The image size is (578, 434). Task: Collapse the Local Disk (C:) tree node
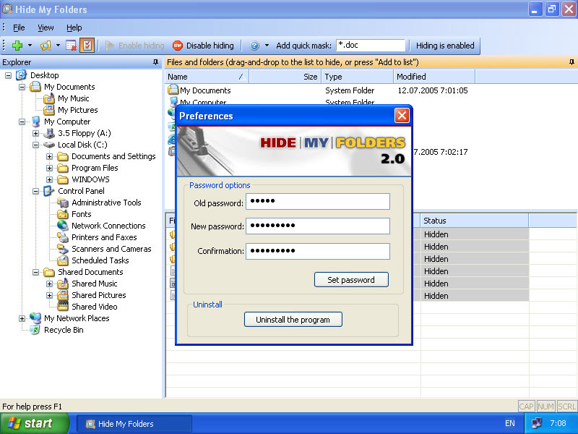(35, 145)
